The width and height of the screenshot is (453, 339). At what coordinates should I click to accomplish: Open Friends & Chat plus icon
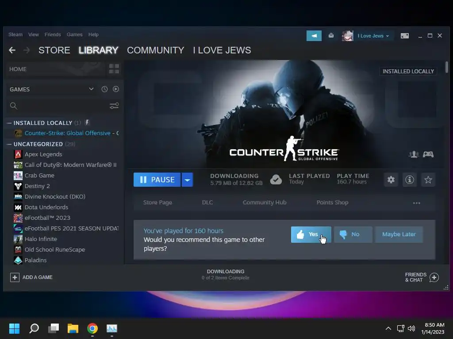point(434,277)
